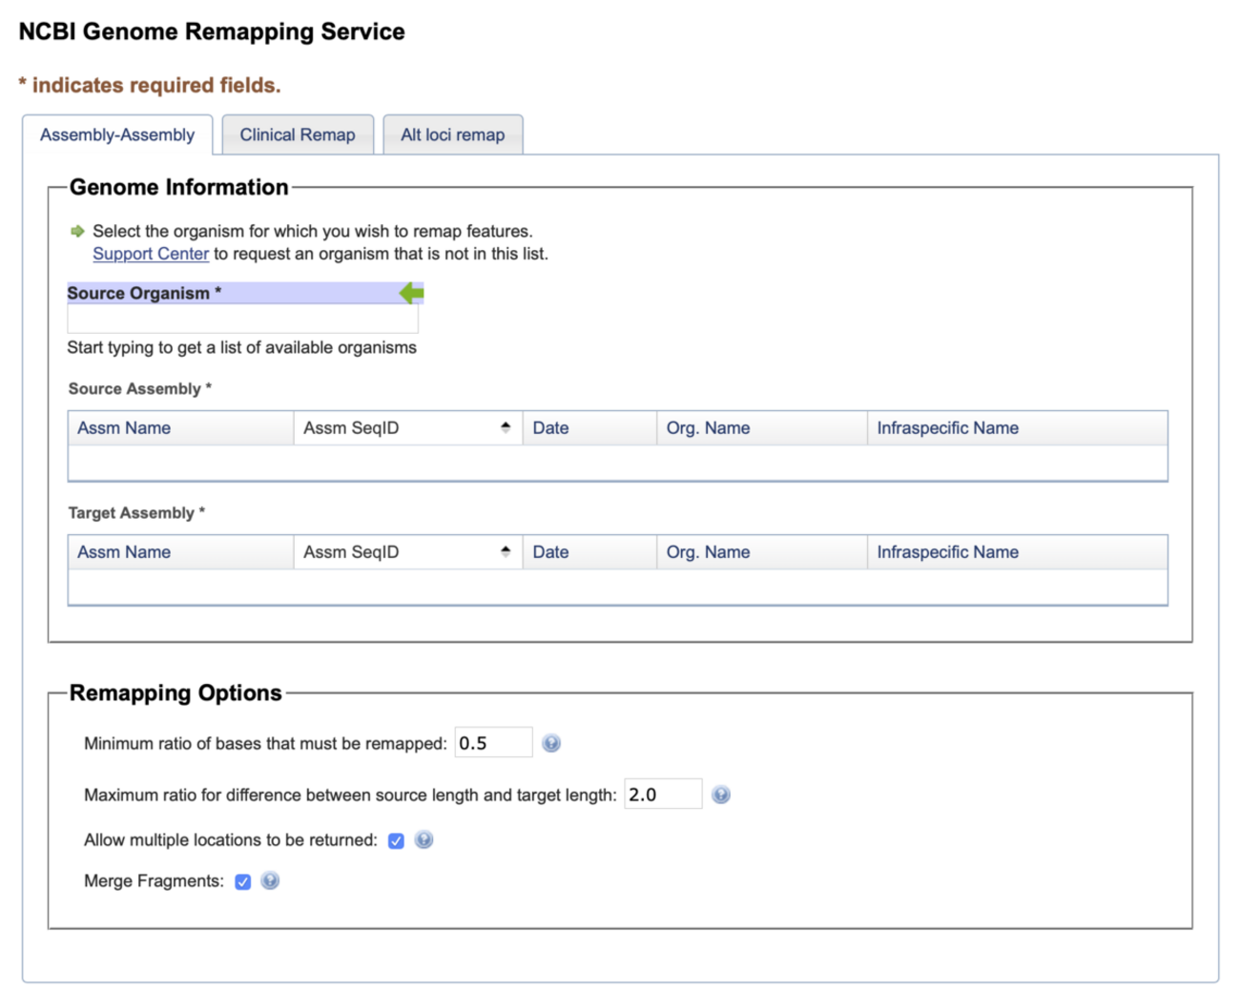Follow the Support Center link
Viewport: 1240px width, 993px height.
click(x=151, y=254)
